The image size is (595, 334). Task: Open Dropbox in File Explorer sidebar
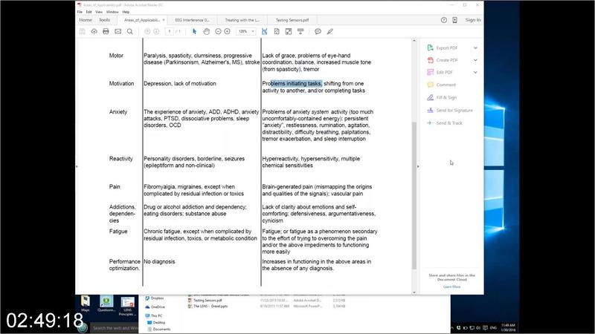coord(157,298)
